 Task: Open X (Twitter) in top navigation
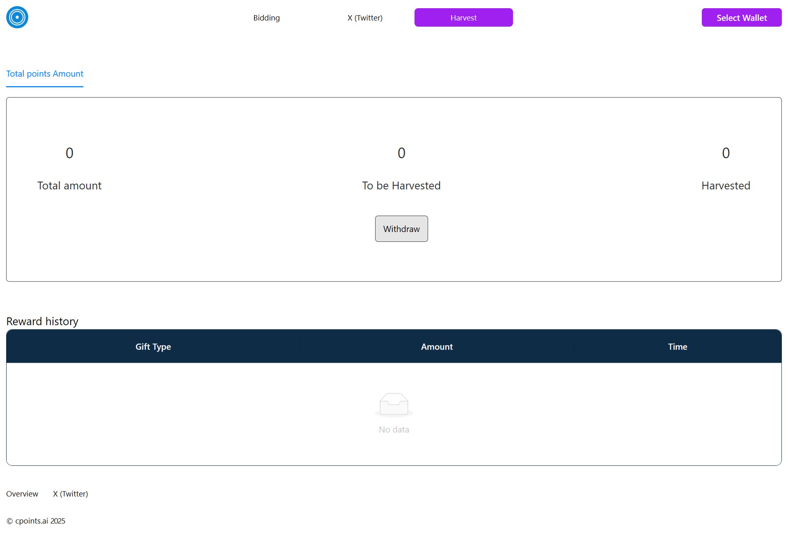pyautogui.click(x=365, y=18)
